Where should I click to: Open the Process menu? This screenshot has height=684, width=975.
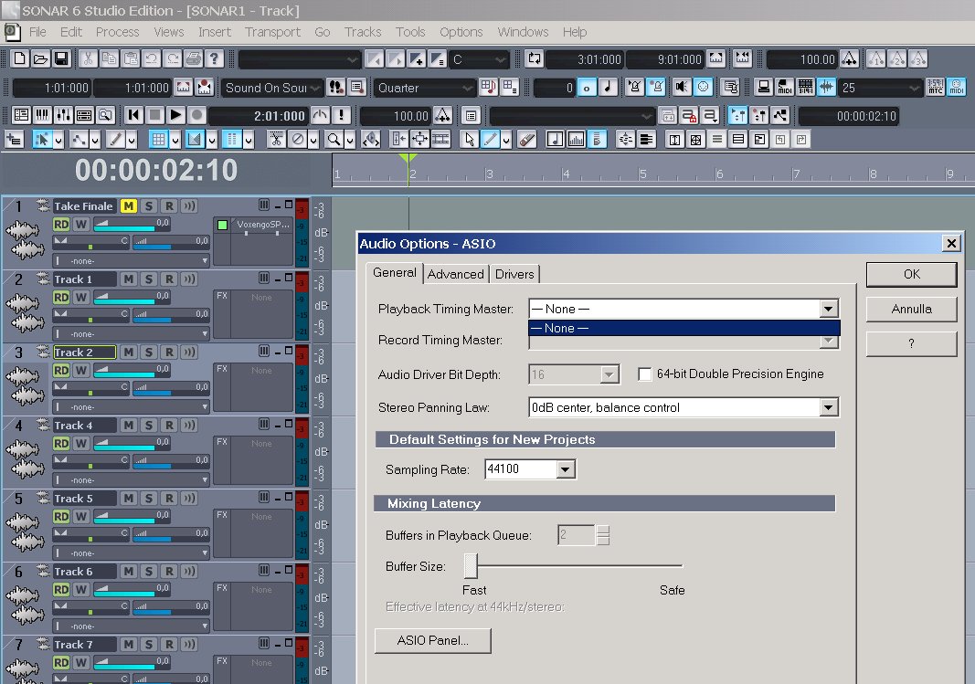point(118,32)
